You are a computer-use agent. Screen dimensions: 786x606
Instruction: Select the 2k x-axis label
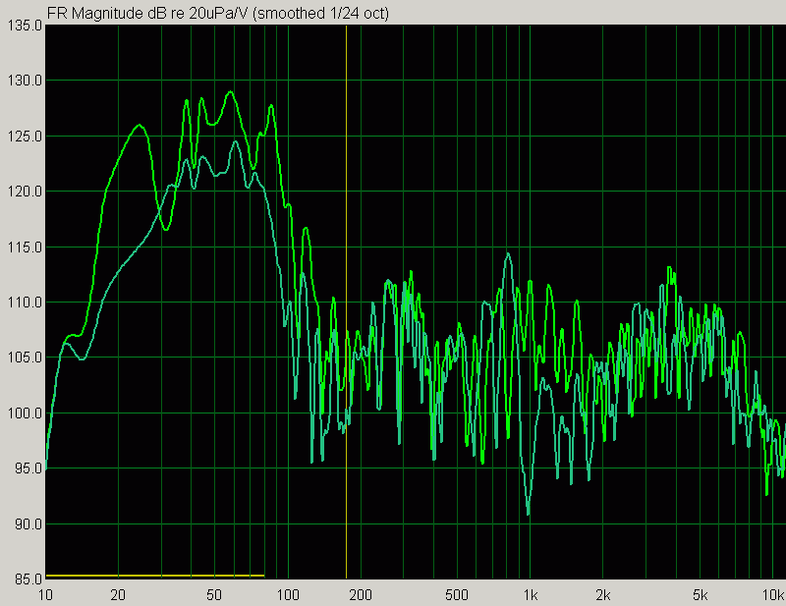pyautogui.click(x=603, y=595)
